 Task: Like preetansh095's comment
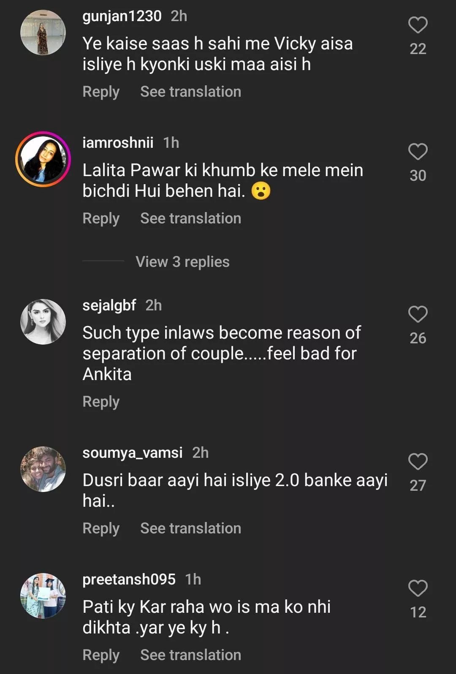418,588
